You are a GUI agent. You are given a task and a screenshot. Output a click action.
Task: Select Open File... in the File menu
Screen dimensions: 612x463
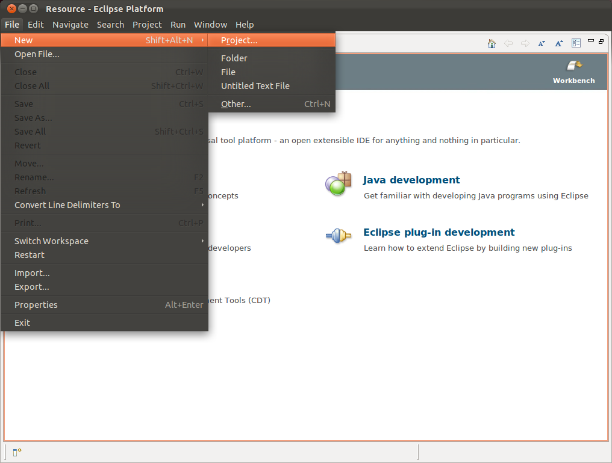pyautogui.click(x=104, y=54)
